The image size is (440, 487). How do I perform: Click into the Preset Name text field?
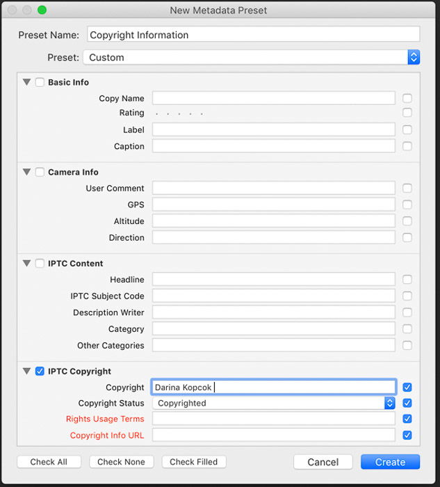(x=253, y=35)
